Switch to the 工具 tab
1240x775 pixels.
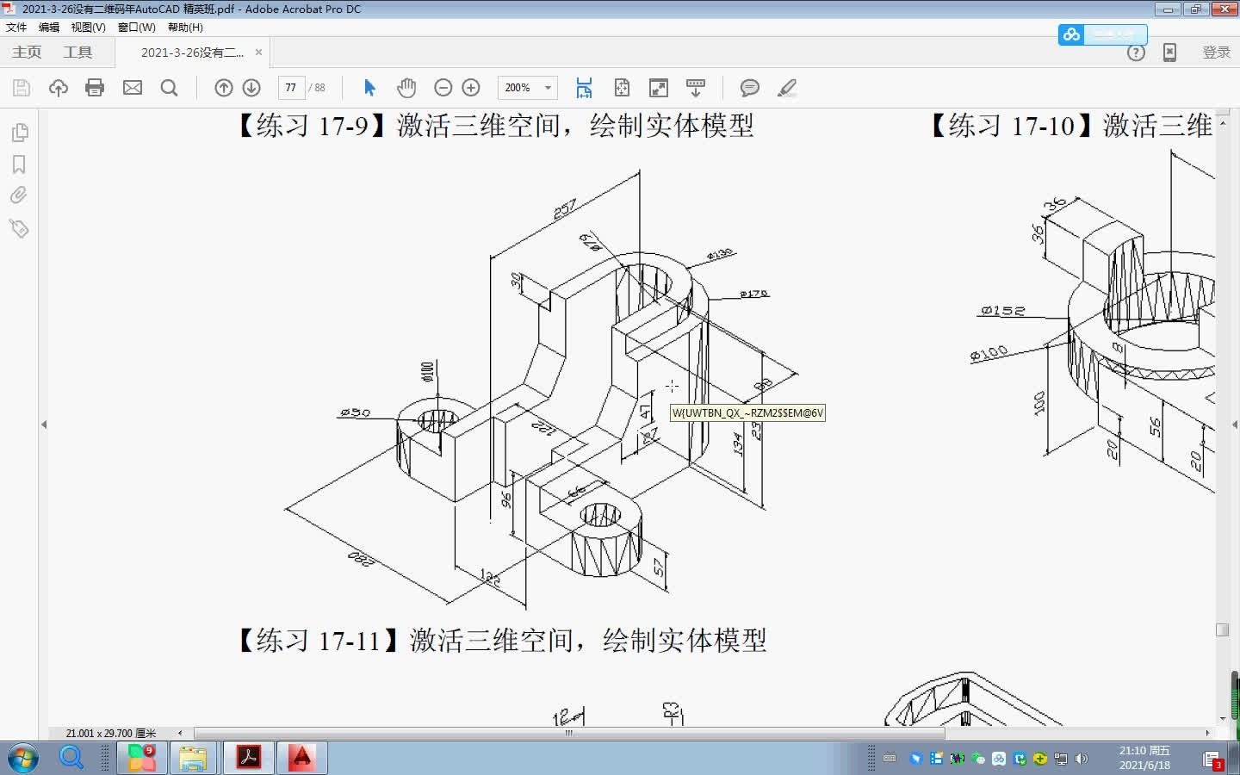[x=78, y=52]
